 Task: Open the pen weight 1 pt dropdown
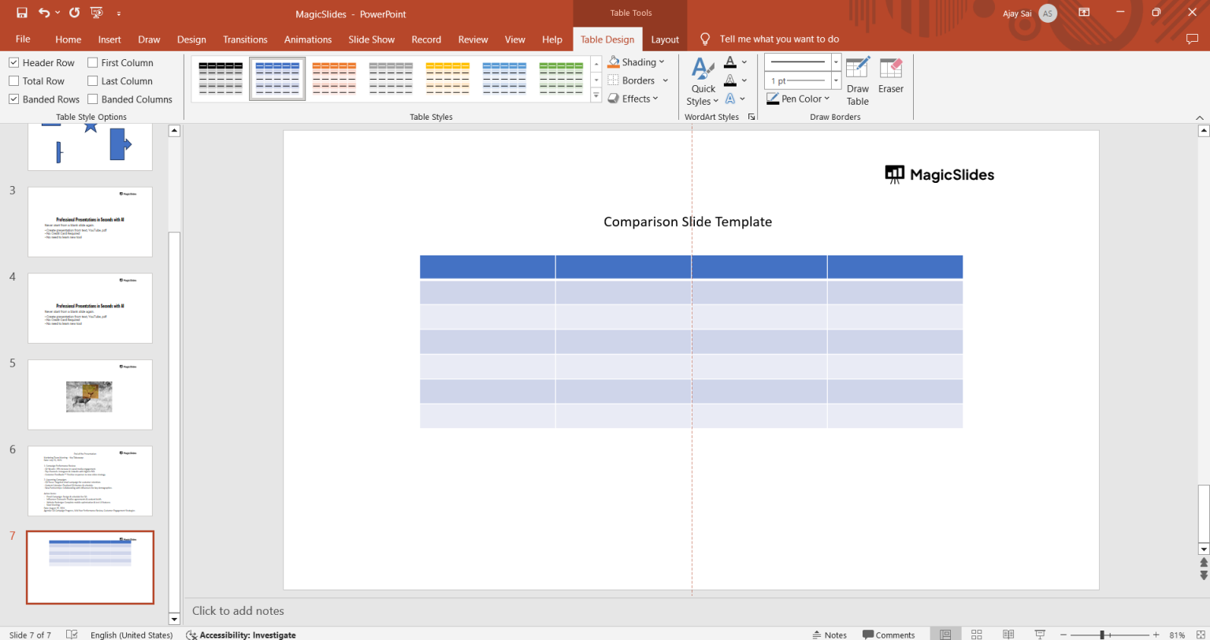pyautogui.click(x=835, y=80)
